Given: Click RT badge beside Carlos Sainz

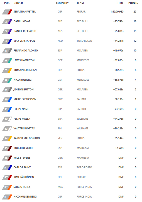Looking at the screenshot, I should (7, 167).
